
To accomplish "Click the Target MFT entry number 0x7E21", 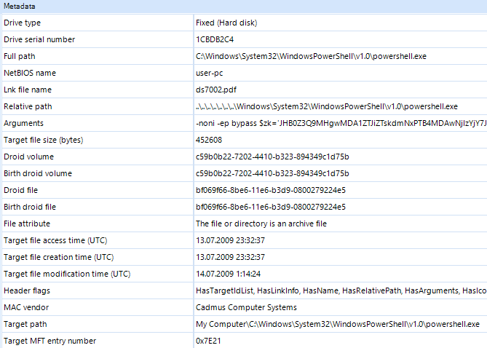I will 208,341.
